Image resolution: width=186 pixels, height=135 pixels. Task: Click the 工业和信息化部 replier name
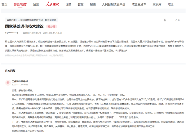pos(20,81)
